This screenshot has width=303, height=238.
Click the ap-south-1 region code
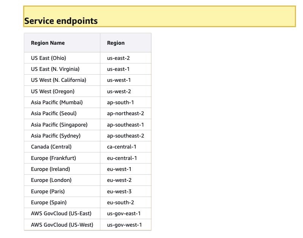pyautogui.click(x=120, y=102)
